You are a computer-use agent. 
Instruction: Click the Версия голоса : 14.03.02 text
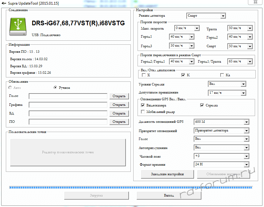point(29,59)
